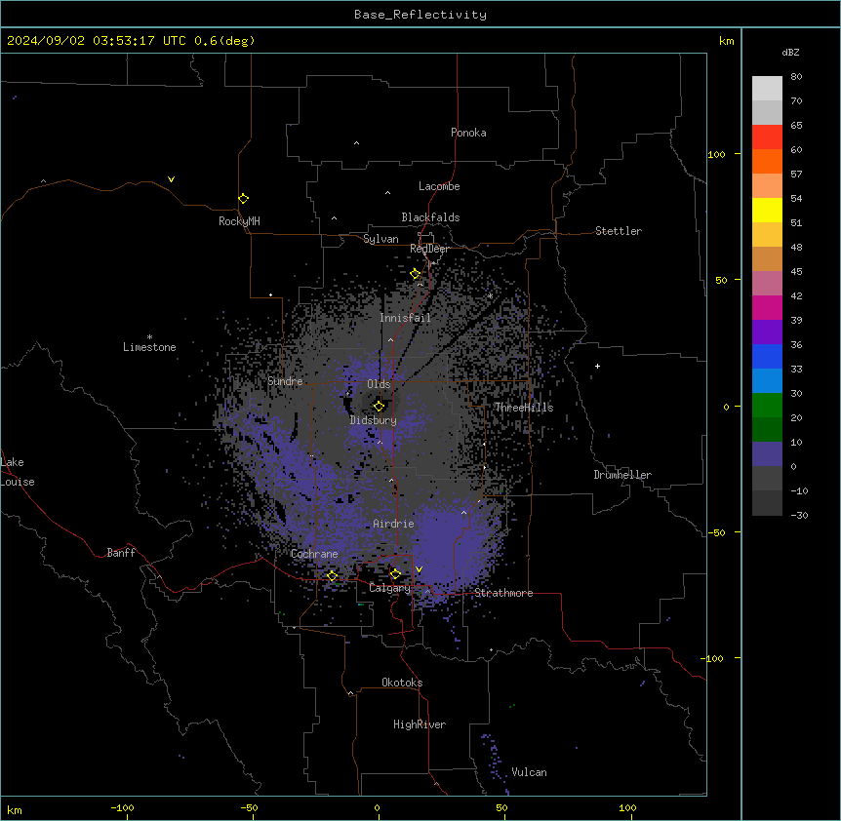The width and height of the screenshot is (841, 821).
Task: Click the km unit label at top right
Action: pos(726,41)
